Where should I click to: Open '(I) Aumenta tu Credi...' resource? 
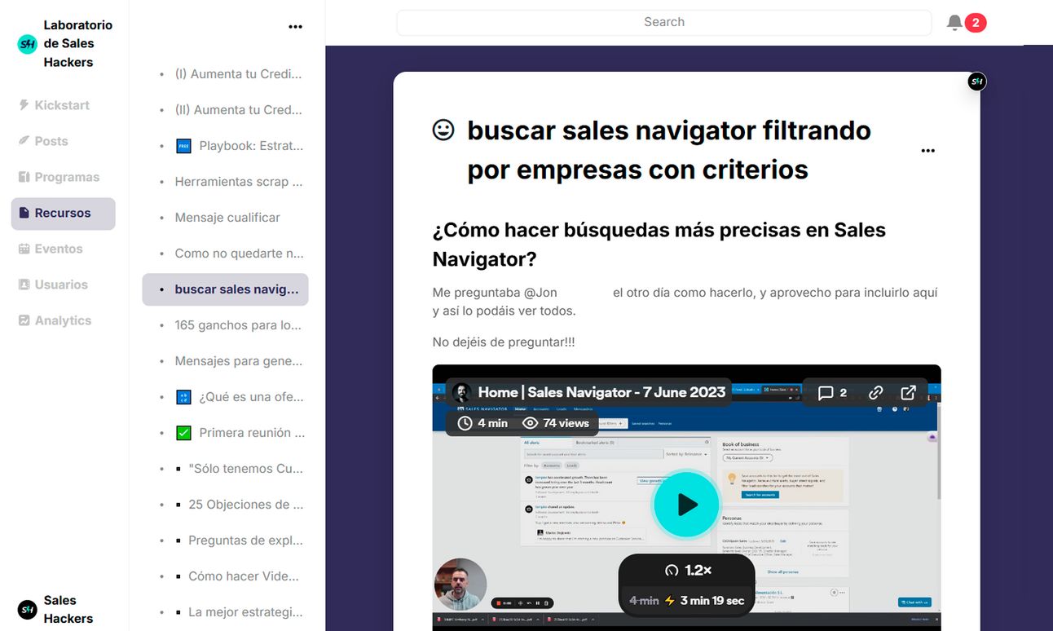click(238, 74)
